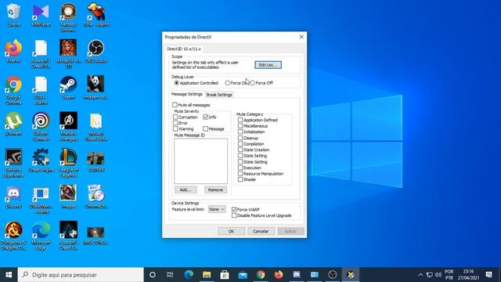This screenshot has width=501, height=282.
Task: Check the State Getting category checkbox
Action: click(x=240, y=162)
